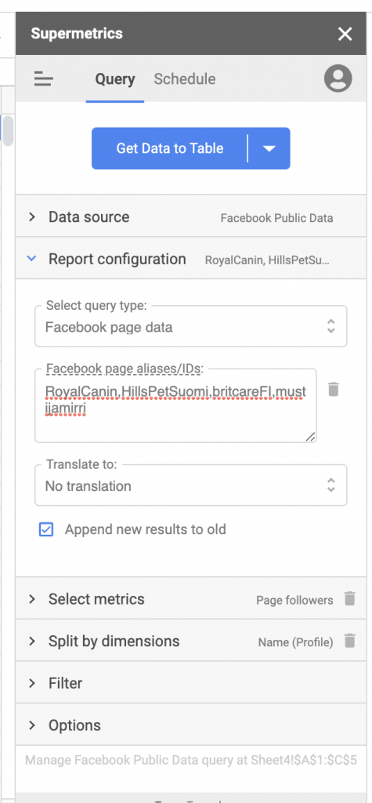The width and height of the screenshot is (372, 803).
Task: Click the RoyalCanin, HillsPetSu... summary text
Action: point(267,260)
